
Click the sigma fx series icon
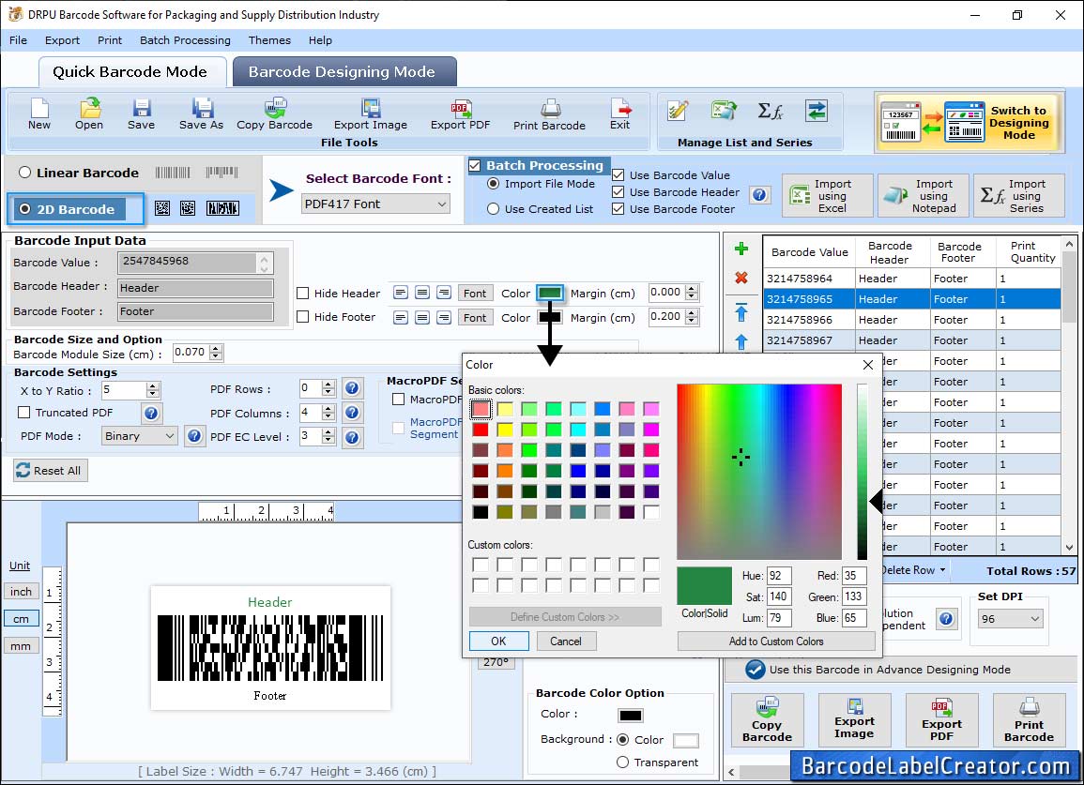coord(771,111)
